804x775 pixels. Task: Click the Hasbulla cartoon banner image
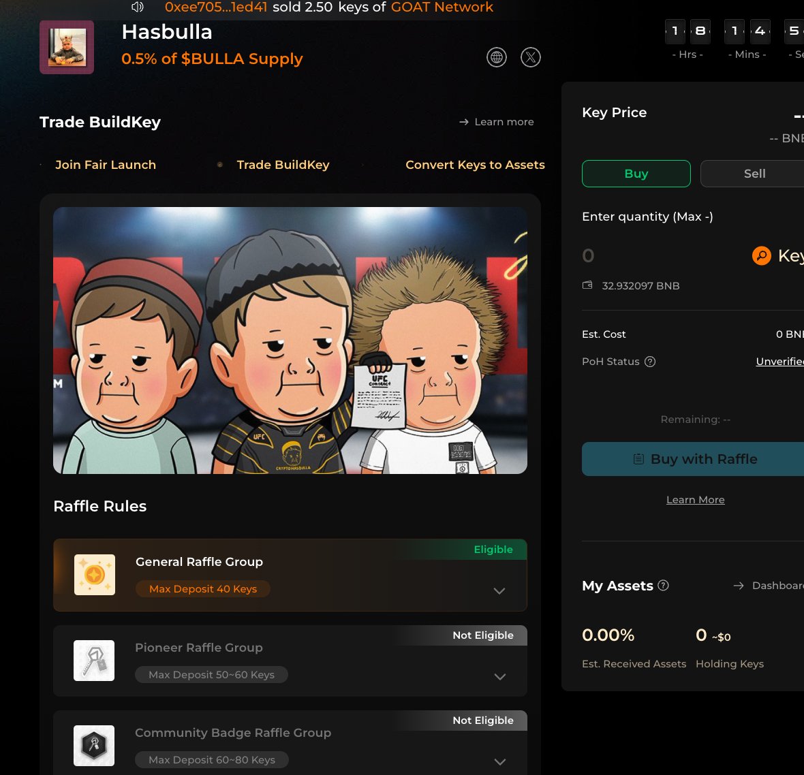pos(290,341)
